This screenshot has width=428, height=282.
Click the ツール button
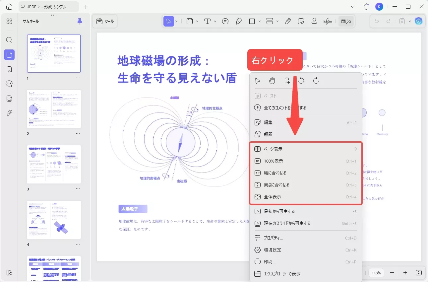105,21
